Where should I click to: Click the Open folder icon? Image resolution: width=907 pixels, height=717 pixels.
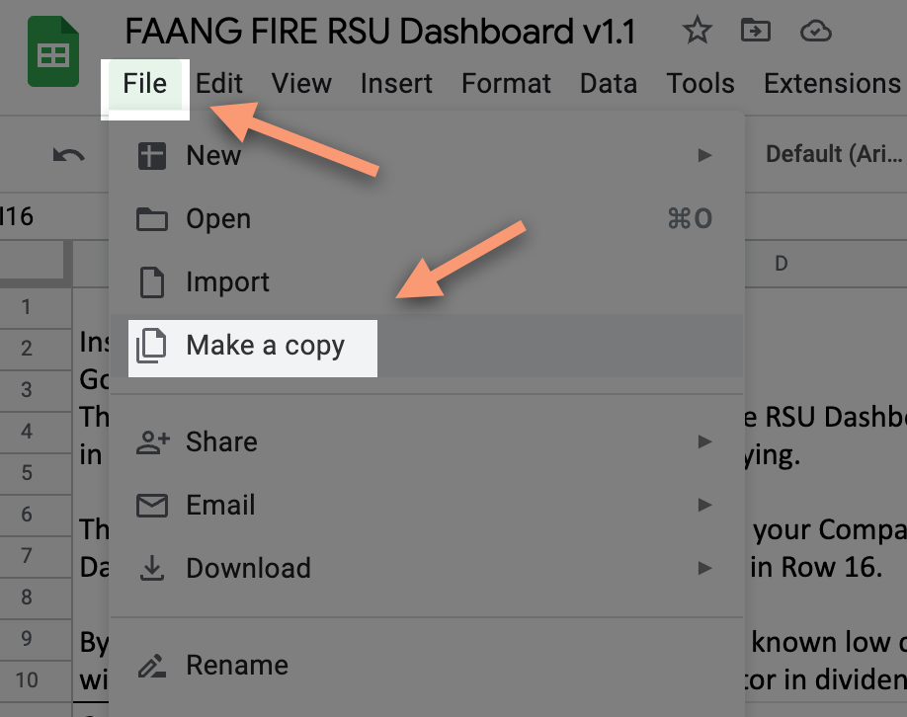[x=152, y=218]
